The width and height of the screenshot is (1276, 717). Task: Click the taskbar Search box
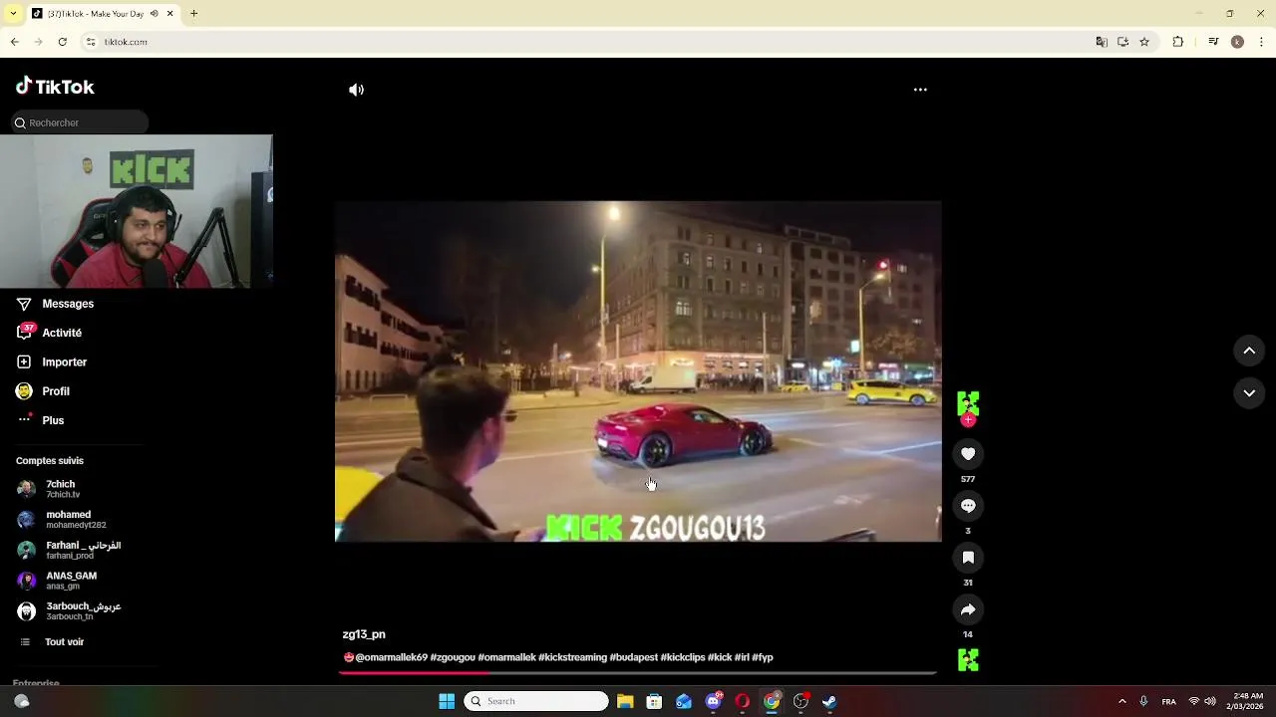[536, 701]
